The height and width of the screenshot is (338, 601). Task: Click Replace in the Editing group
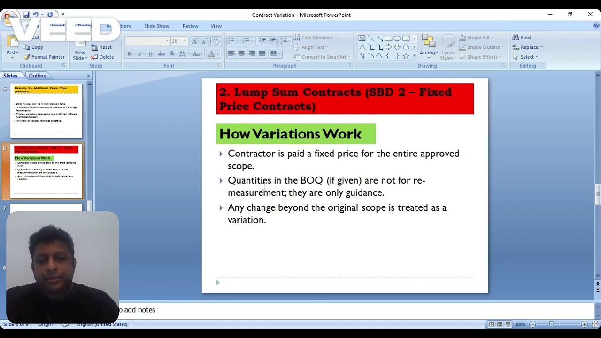point(528,47)
